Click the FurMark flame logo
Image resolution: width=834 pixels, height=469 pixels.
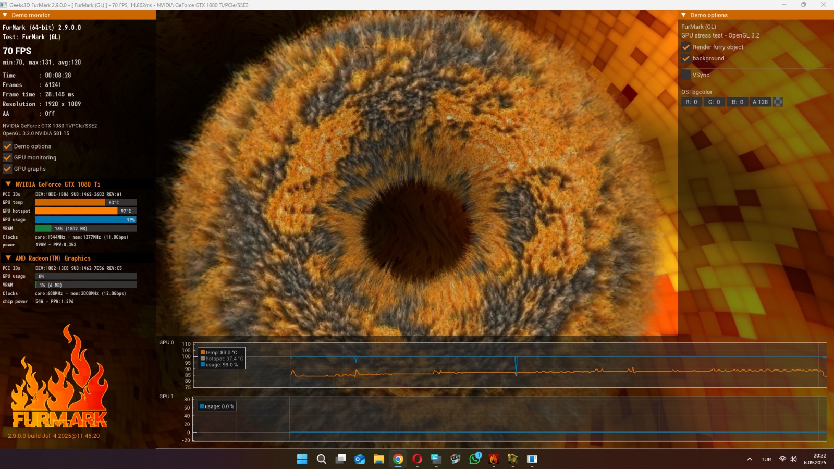pos(59,376)
